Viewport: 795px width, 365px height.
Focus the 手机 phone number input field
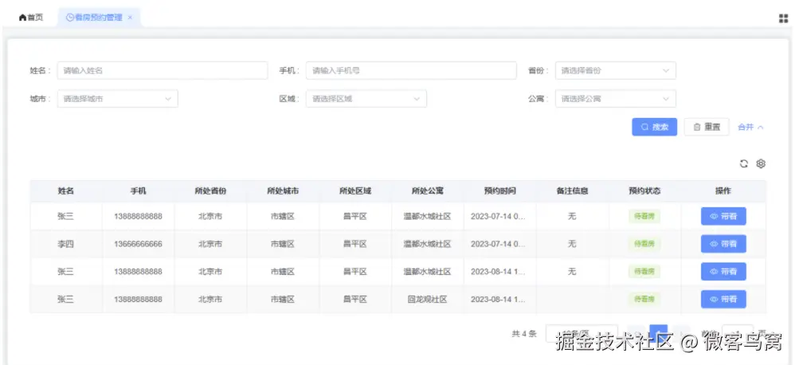(x=411, y=70)
